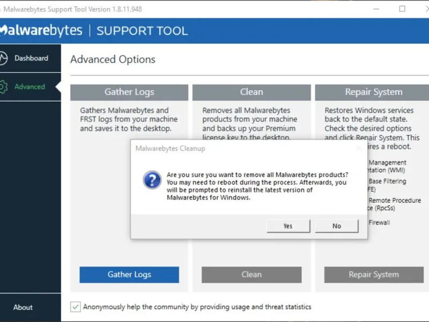Click the blue question mark dialog icon
The height and width of the screenshot is (322, 429).
[152, 180]
